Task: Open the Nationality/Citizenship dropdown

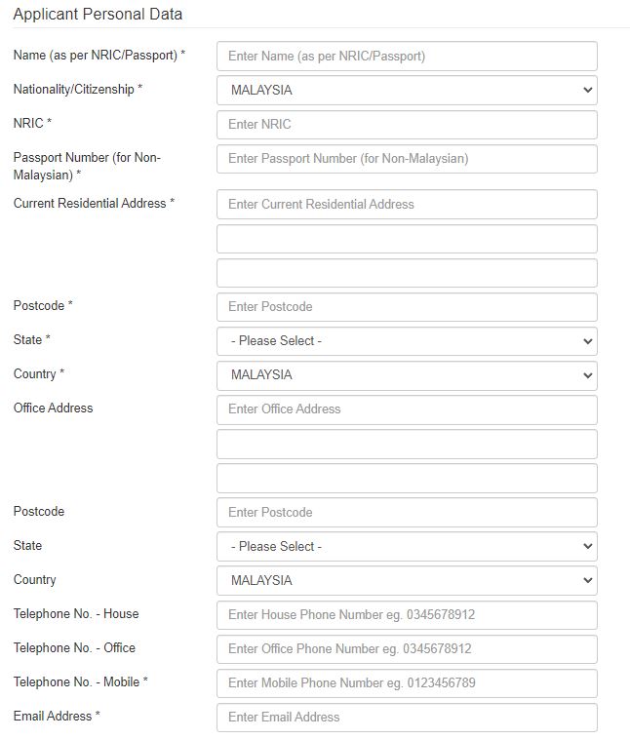Action: (x=406, y=90)
